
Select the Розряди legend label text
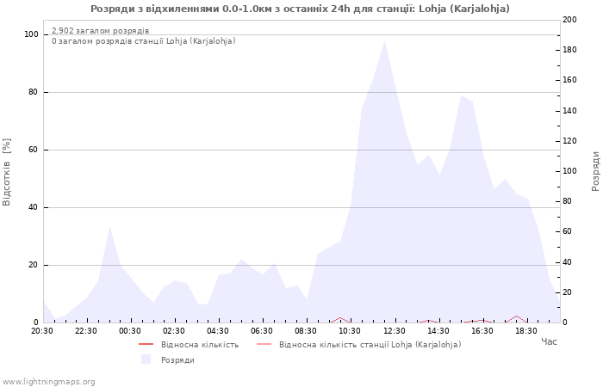(x=177, y=360)
